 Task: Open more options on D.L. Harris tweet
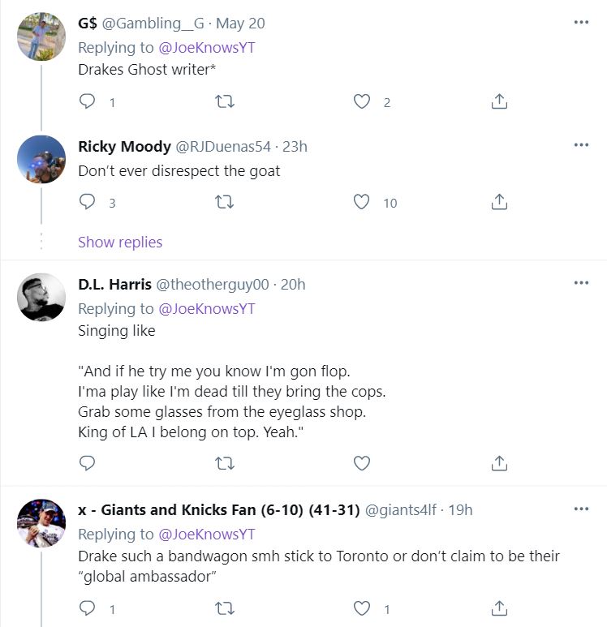[581, 283]
